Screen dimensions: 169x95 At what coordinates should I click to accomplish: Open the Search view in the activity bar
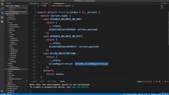pyautogui.click(x=2, y=8)
